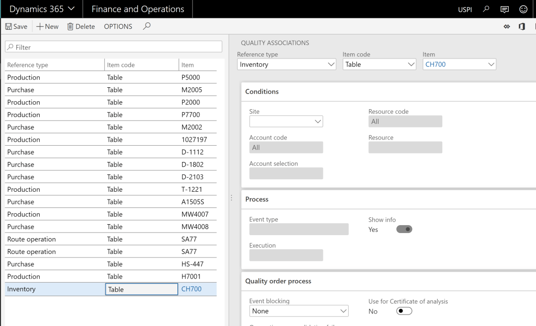Viewport: 536px width, 326px height.
Task: Click the action bar search magnifier
Action: [147, 26]
